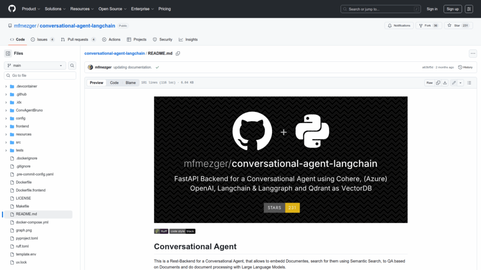
Task: Open the Security tab
Action: pyautogui.click(x=163, y=39)
